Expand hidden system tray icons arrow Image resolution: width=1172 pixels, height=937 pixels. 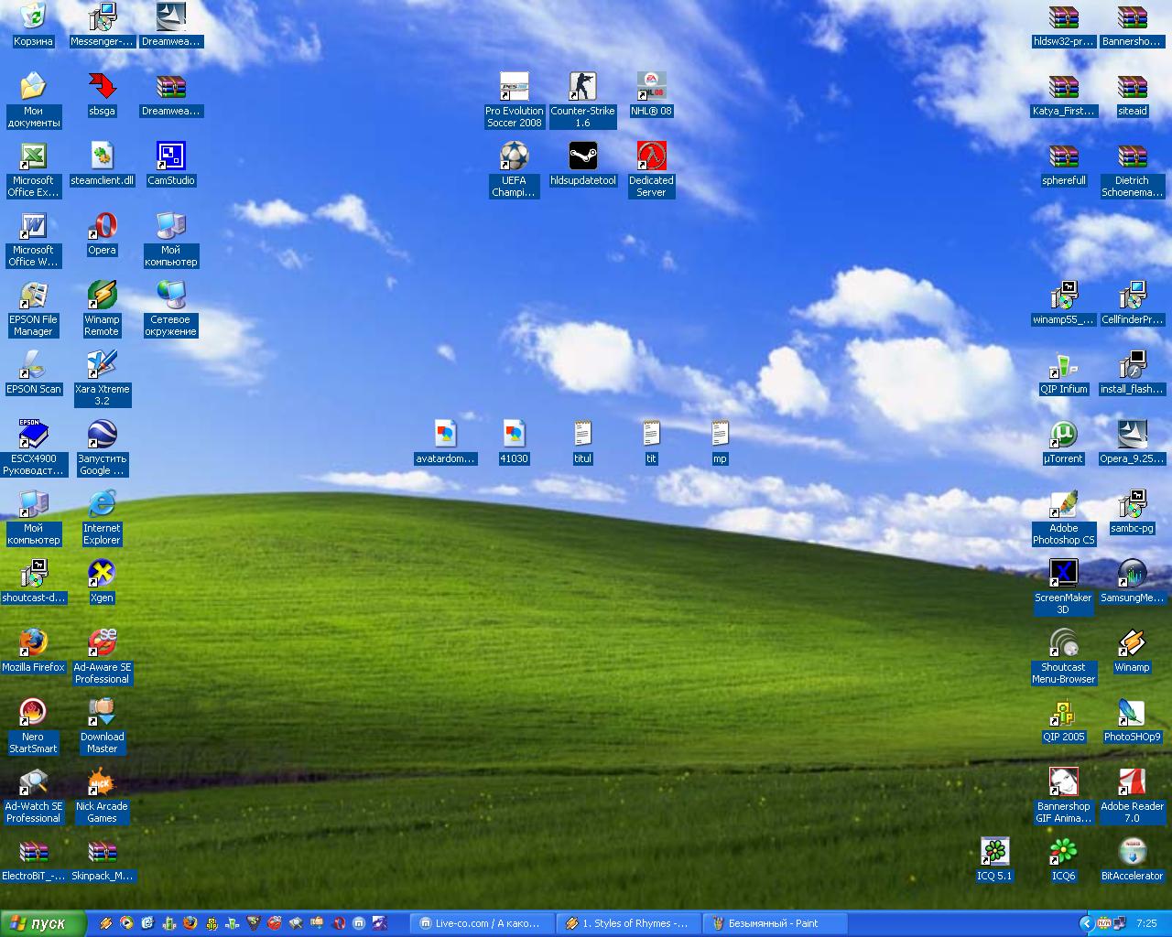click(x=1086, y=923)
